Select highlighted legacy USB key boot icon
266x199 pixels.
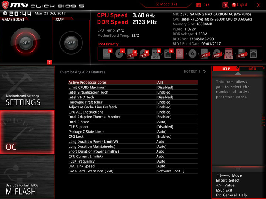click(229, 54)
